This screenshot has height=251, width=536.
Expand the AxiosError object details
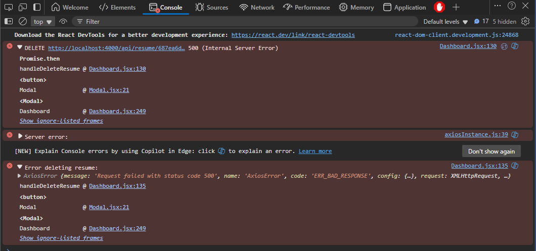click(x=19, y=176)
